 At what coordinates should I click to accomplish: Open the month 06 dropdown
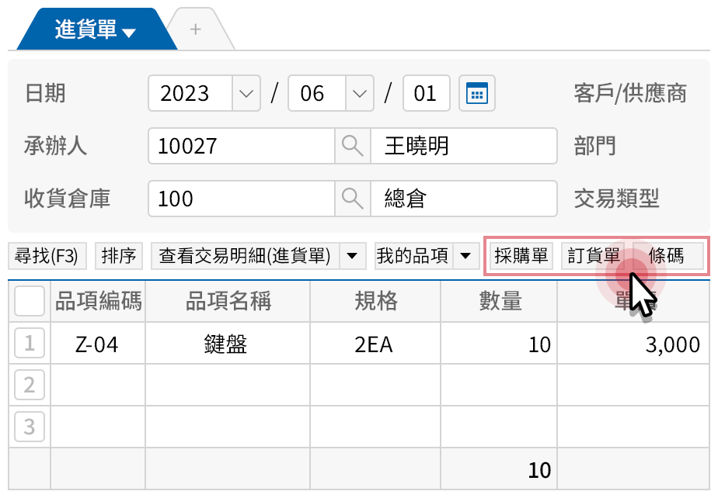(359, 92)
